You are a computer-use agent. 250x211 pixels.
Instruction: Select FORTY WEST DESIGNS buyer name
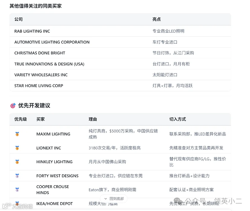(x=57, y=176)
